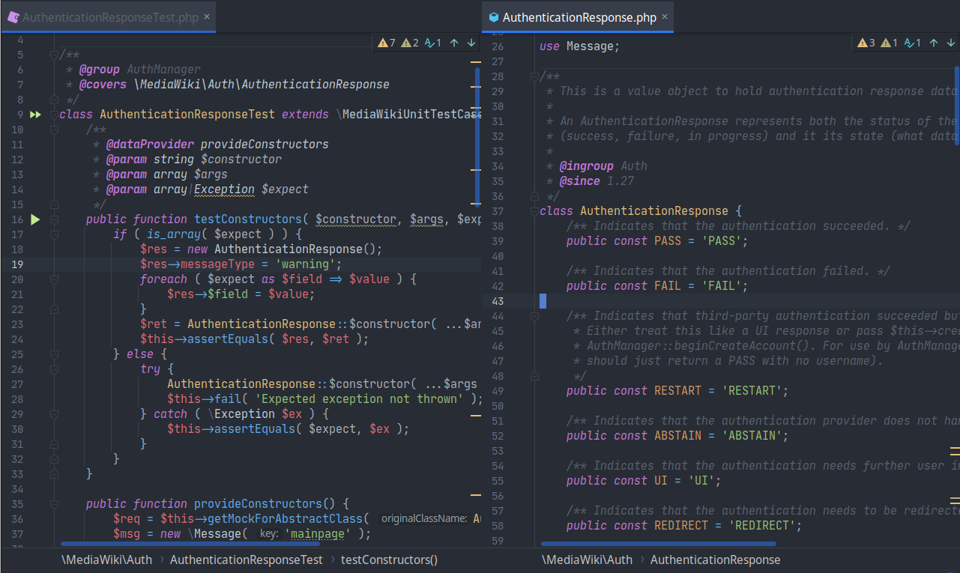The height and width of the screenshot is (573, 960).
Task: Jump to next highlighted error in left editor
Action: coord(471,43)
